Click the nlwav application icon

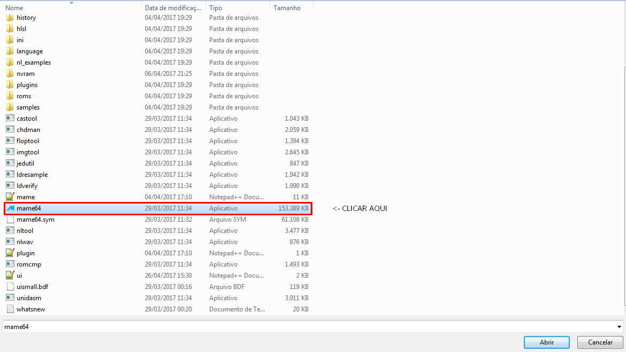tap(10, 241)
